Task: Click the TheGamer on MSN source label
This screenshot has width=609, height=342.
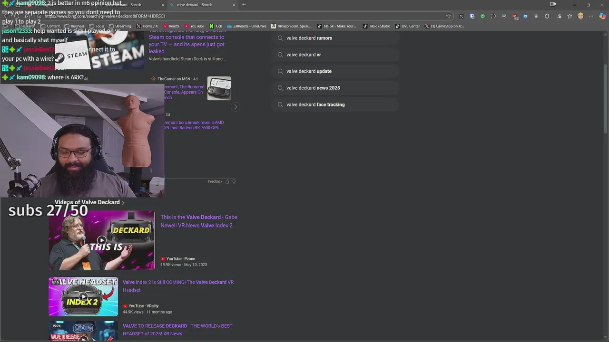Action: pyautogui.click(x=174, y=79)
